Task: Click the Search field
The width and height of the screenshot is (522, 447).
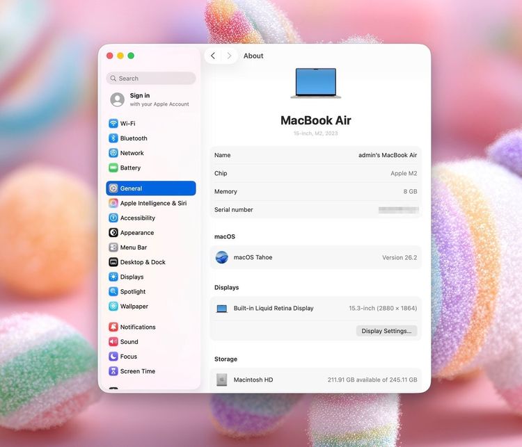Action: tap(151, 78)
